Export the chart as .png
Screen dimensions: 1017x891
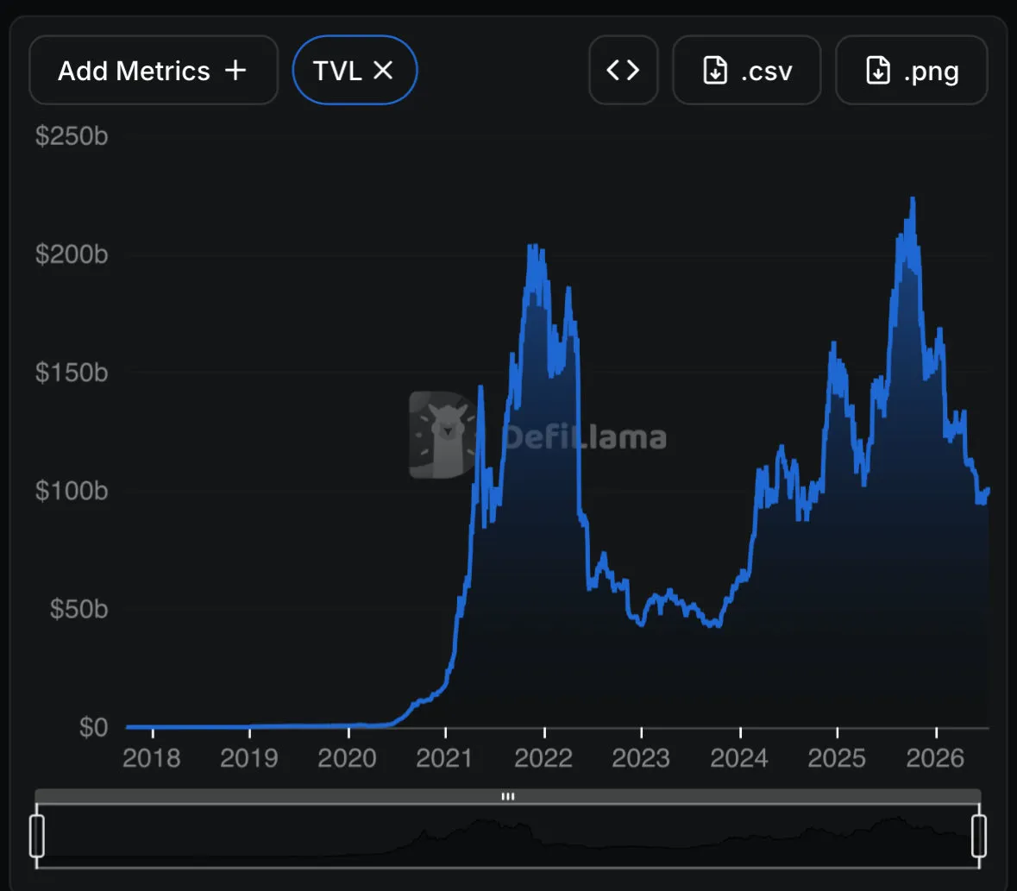pyautogui.click(x=911, y=70)
